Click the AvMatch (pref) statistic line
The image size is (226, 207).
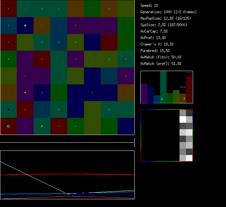point(161,64)
